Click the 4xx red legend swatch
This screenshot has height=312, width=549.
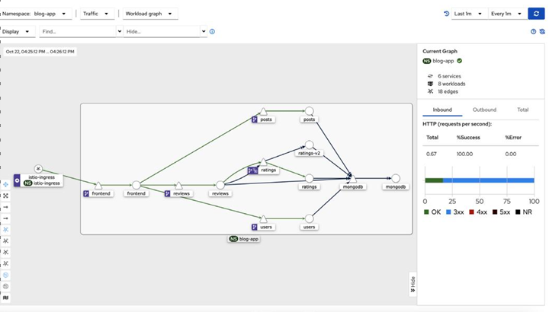472,212
